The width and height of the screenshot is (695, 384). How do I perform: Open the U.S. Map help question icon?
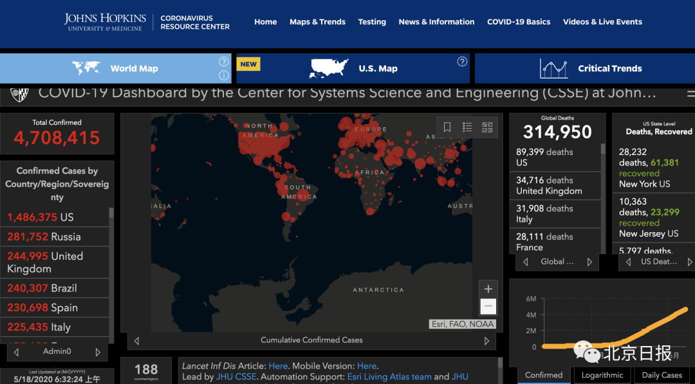(x=462, y=62)
